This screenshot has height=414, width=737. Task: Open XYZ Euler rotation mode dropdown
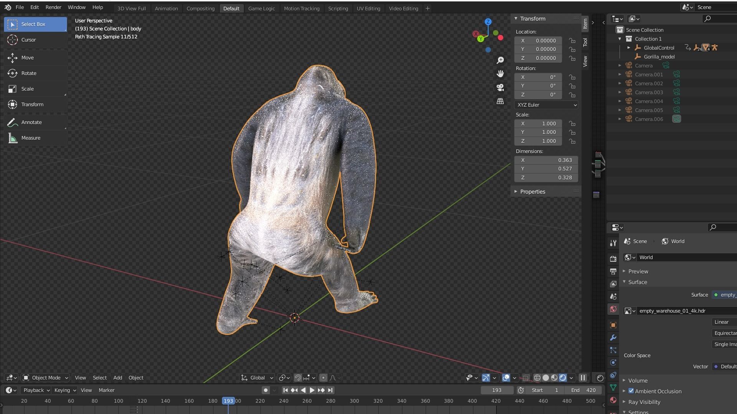tap(546, 105)
